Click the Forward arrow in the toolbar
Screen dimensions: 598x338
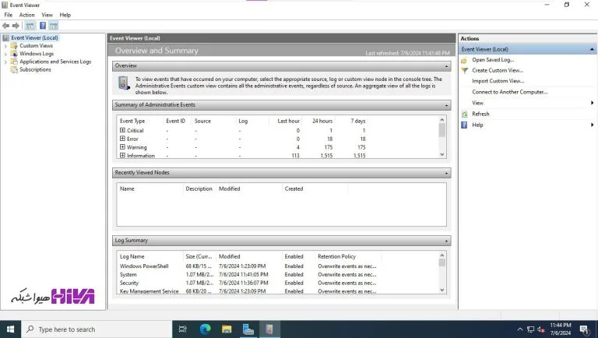(x=16, y=26)
